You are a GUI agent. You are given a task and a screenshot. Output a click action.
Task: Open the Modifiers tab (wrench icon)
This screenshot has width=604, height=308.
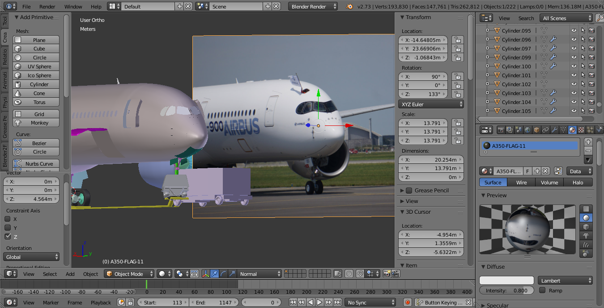pos(555,129)
